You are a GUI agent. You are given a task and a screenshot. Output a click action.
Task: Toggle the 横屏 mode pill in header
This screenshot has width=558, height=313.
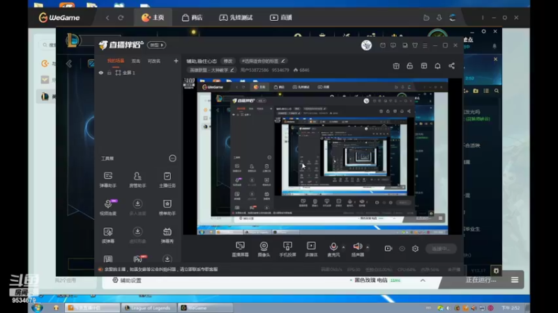[x=157, y=45]
